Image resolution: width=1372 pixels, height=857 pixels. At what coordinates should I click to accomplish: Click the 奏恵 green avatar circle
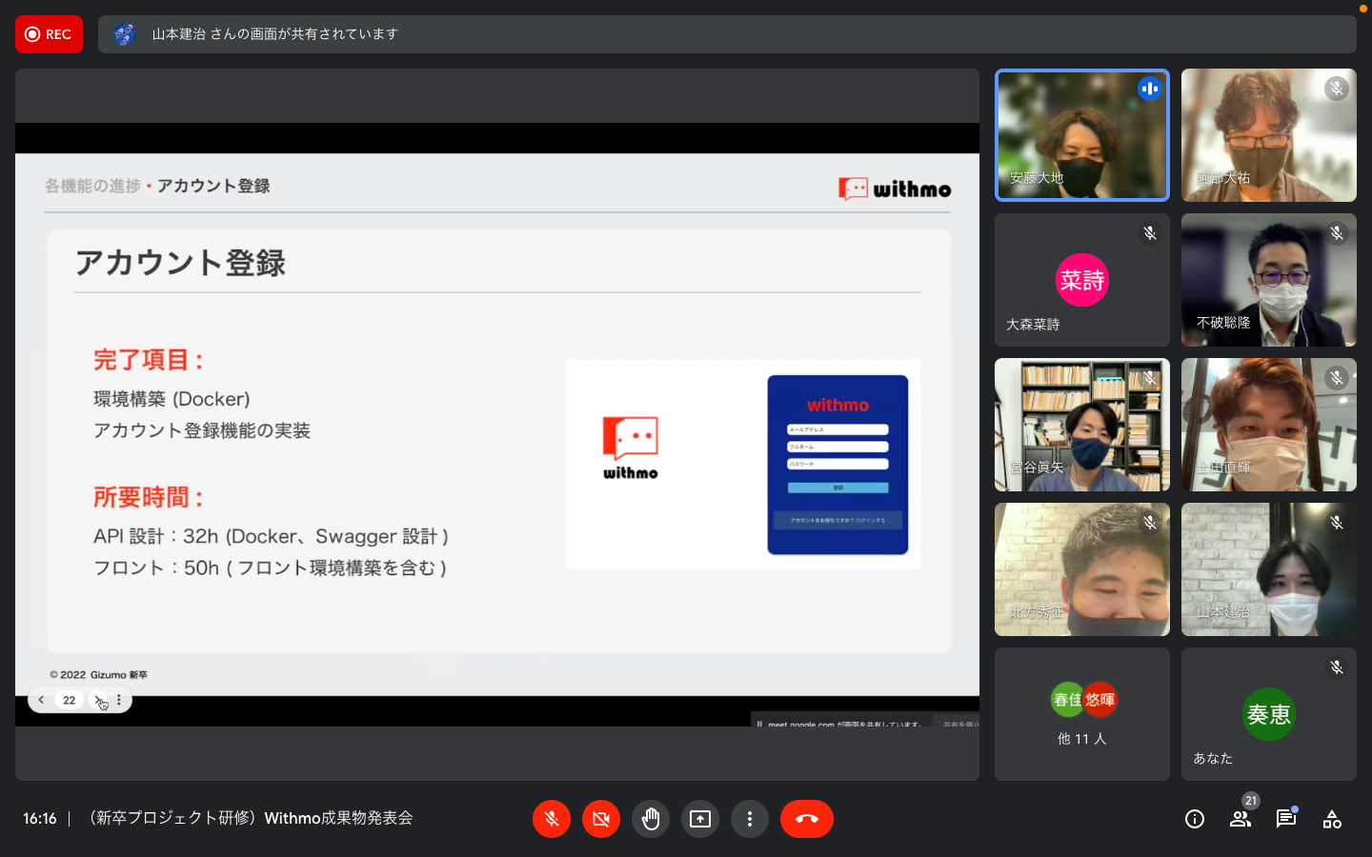coord(1269,714)
